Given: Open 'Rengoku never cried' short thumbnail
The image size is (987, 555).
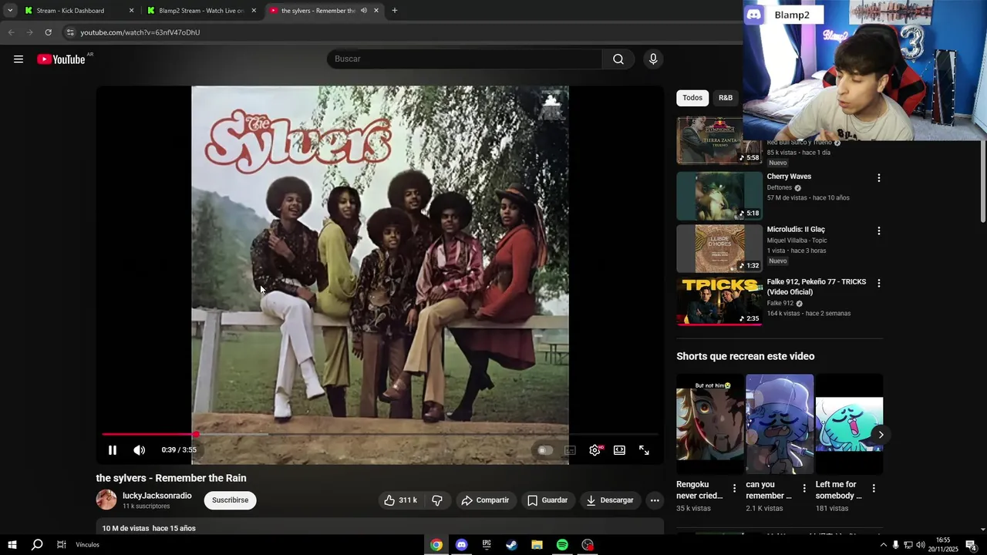Looking at the screenshot, I should 710,424.
